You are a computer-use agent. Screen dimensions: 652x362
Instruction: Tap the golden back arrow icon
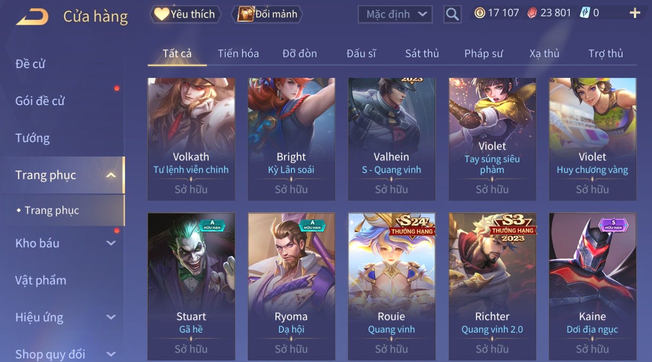(x=32, y=17)
